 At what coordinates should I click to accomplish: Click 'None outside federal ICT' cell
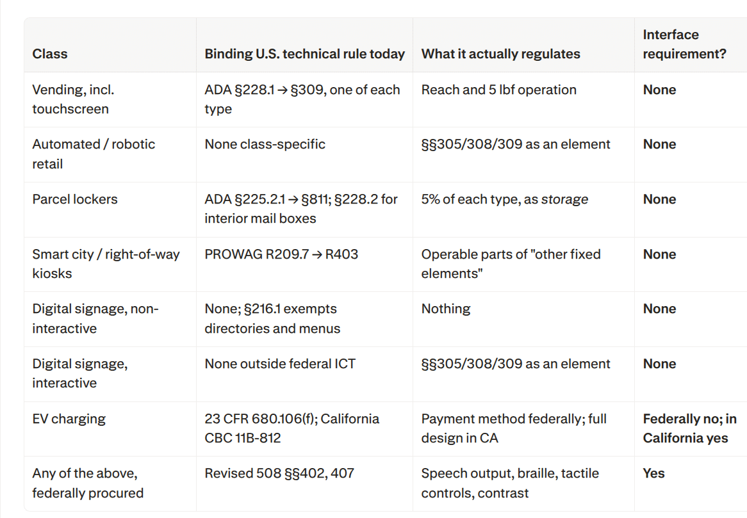[x=280, y=364]
